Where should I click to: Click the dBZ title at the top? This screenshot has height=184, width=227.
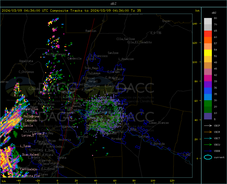113,4
